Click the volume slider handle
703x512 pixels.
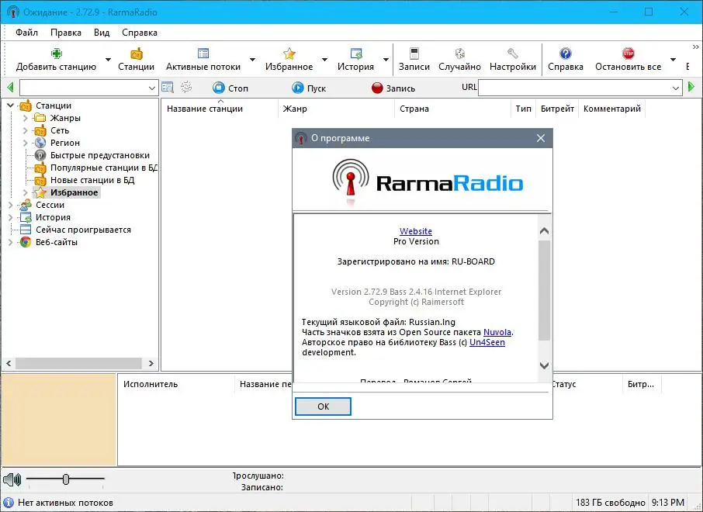pos(66,479)
